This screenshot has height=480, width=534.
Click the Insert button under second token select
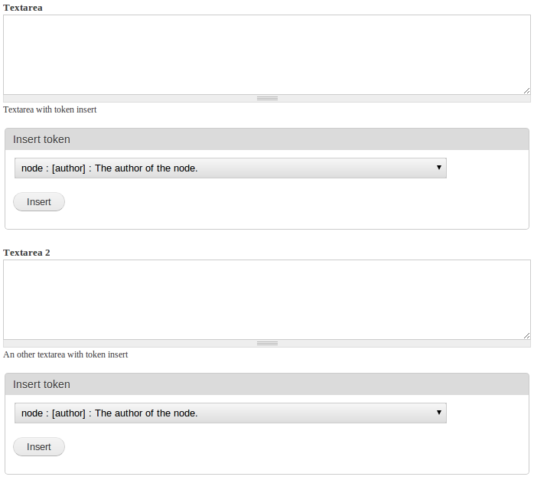pyautogui.click(x=39, y=446)
